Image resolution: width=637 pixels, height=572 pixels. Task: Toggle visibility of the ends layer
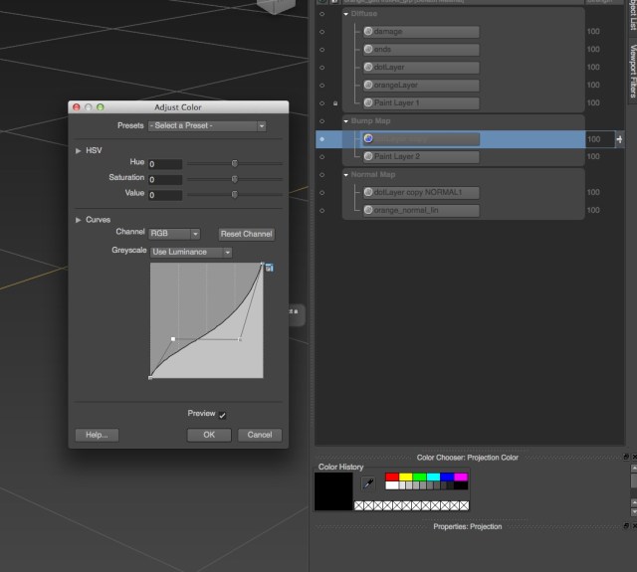pos(321,50)
